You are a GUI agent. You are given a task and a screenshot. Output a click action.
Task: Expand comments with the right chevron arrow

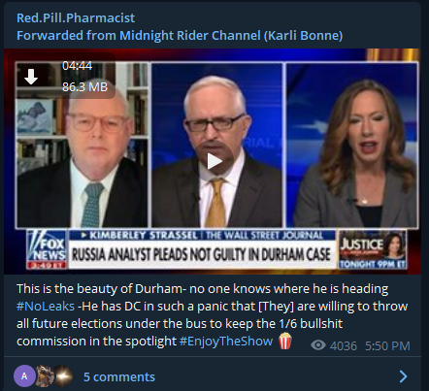[x=403, y=376]
